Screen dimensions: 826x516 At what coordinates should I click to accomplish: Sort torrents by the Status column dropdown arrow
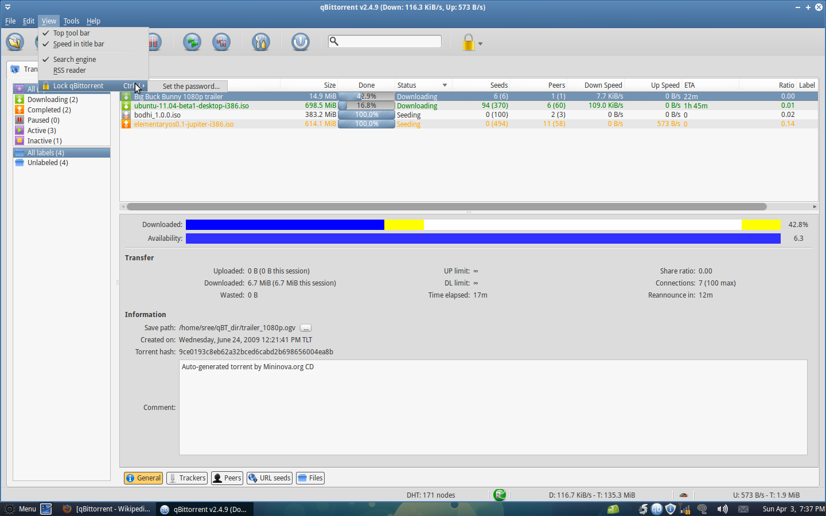tap(445, 85)
